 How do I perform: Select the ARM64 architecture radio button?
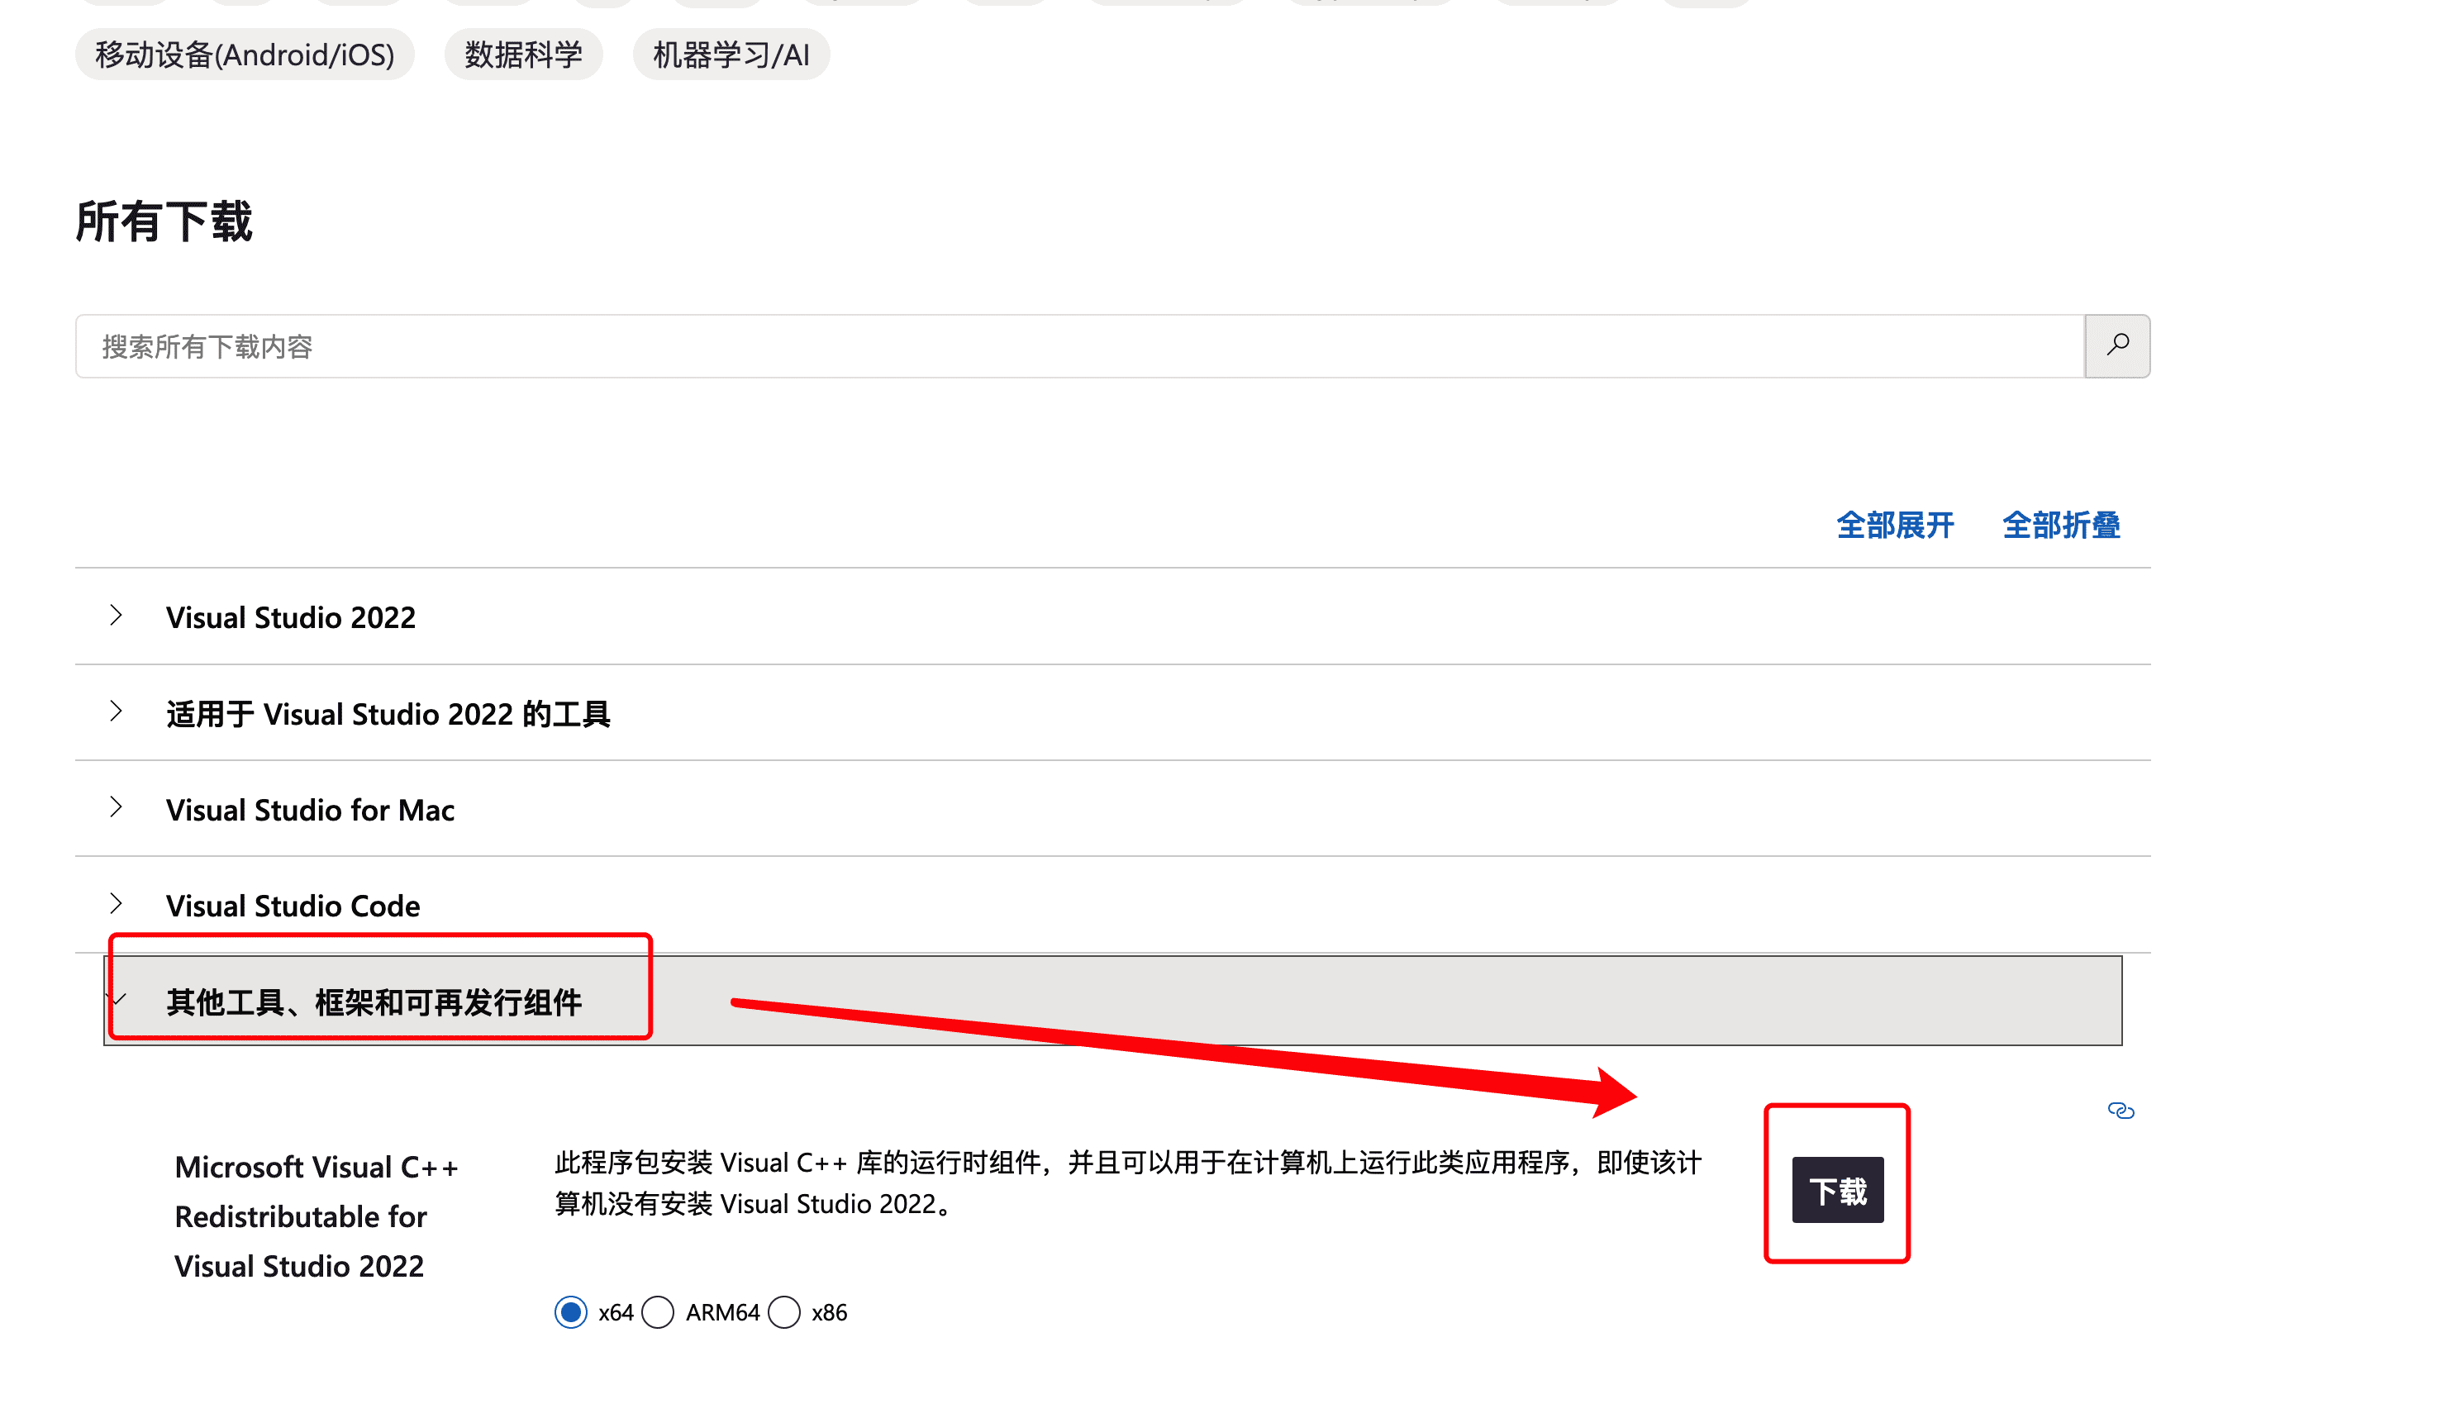(x=659, y=1312)
